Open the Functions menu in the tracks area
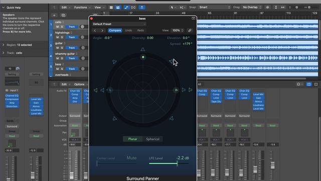The image size is (321, 181). click(82, 8)
